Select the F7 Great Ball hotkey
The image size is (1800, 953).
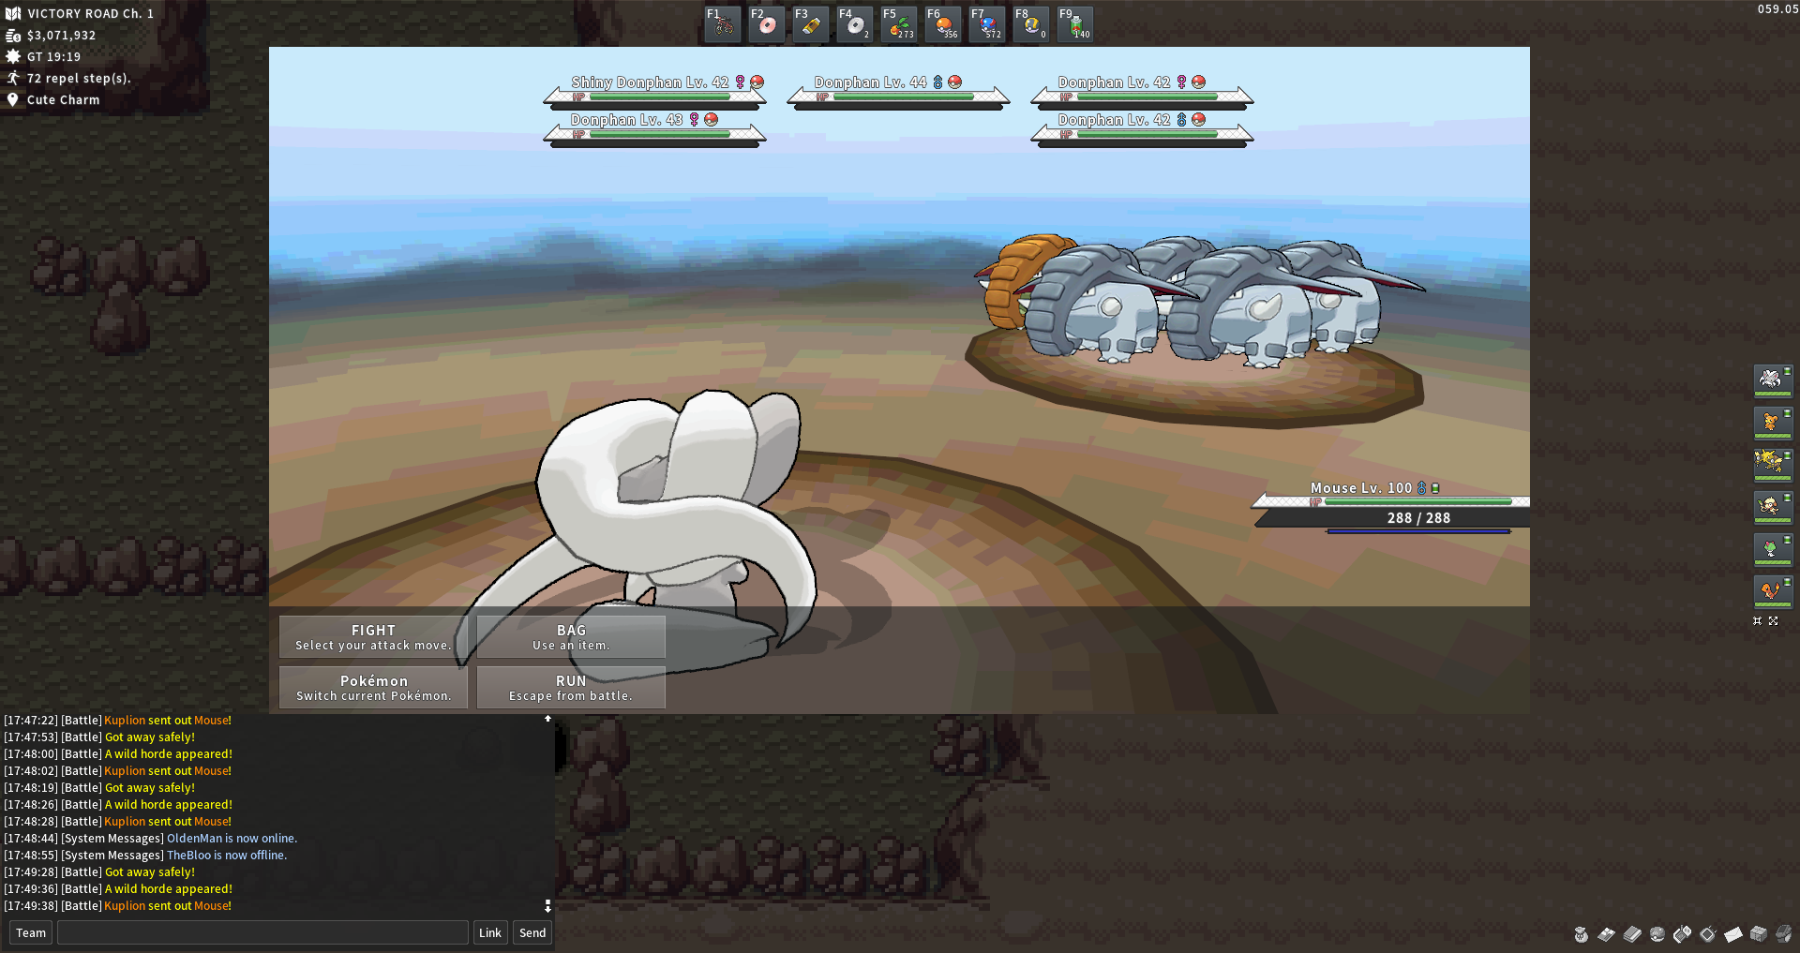pyautogui.click(x=987, y=24)
